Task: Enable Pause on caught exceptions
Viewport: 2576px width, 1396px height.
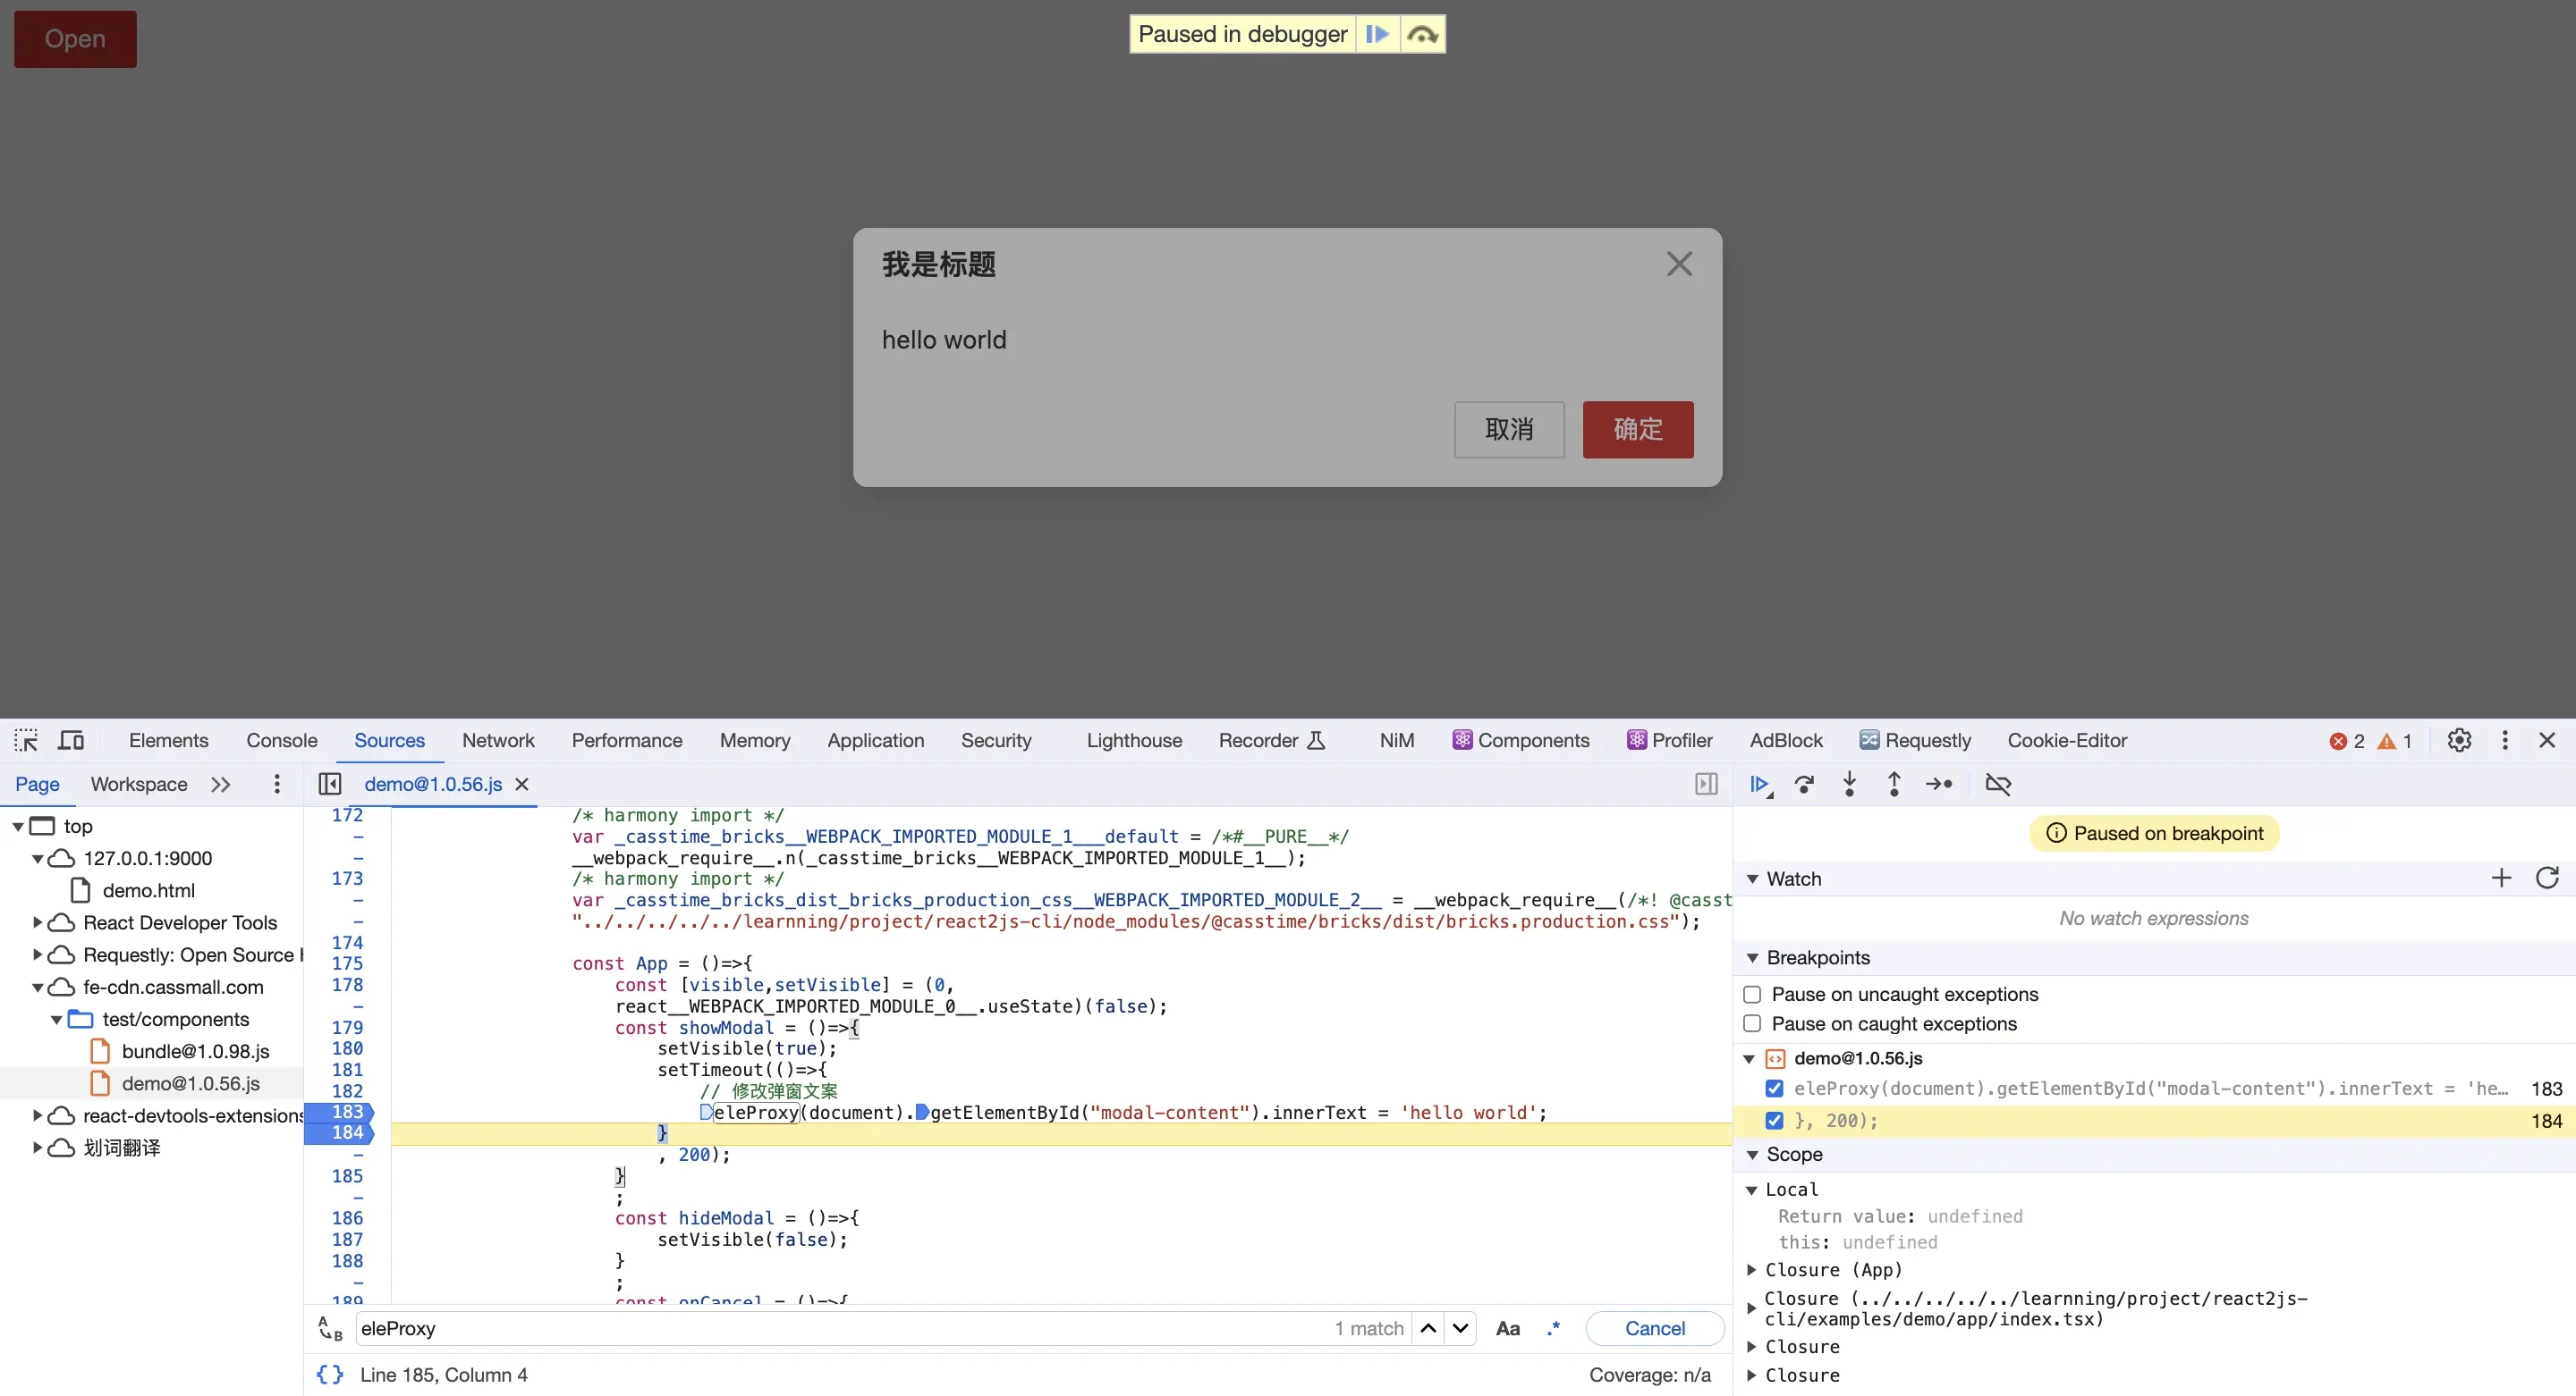Action: coord(1752,1023)
